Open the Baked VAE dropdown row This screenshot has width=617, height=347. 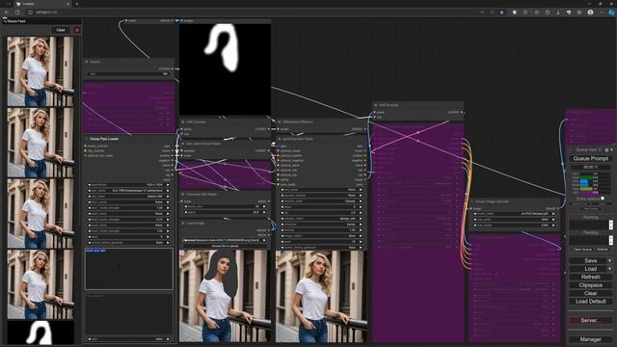point(128,197)
